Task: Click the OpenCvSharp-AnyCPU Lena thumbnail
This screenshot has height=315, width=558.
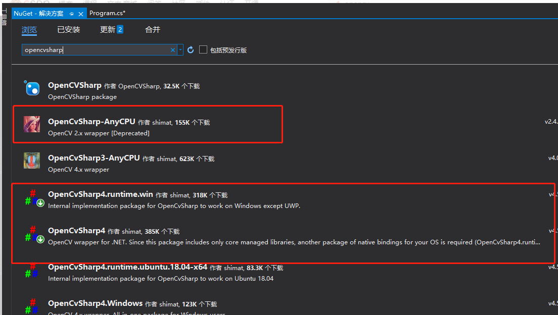Action: pyautogui.click(x=32, y=124)
